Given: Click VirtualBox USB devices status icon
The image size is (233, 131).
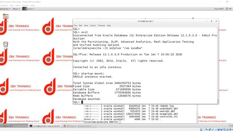Looking at the screenshot, I should click(213, 130).
